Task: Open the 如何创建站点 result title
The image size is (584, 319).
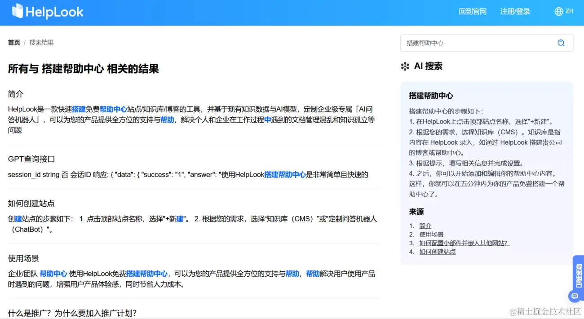Action: (x=31, y=204)
